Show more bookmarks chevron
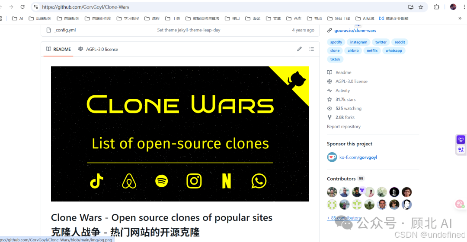 click(460, 19)
